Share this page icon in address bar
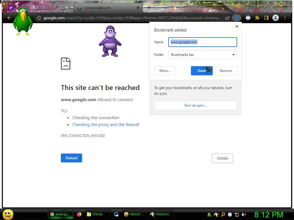 click(x=227, y=18)
